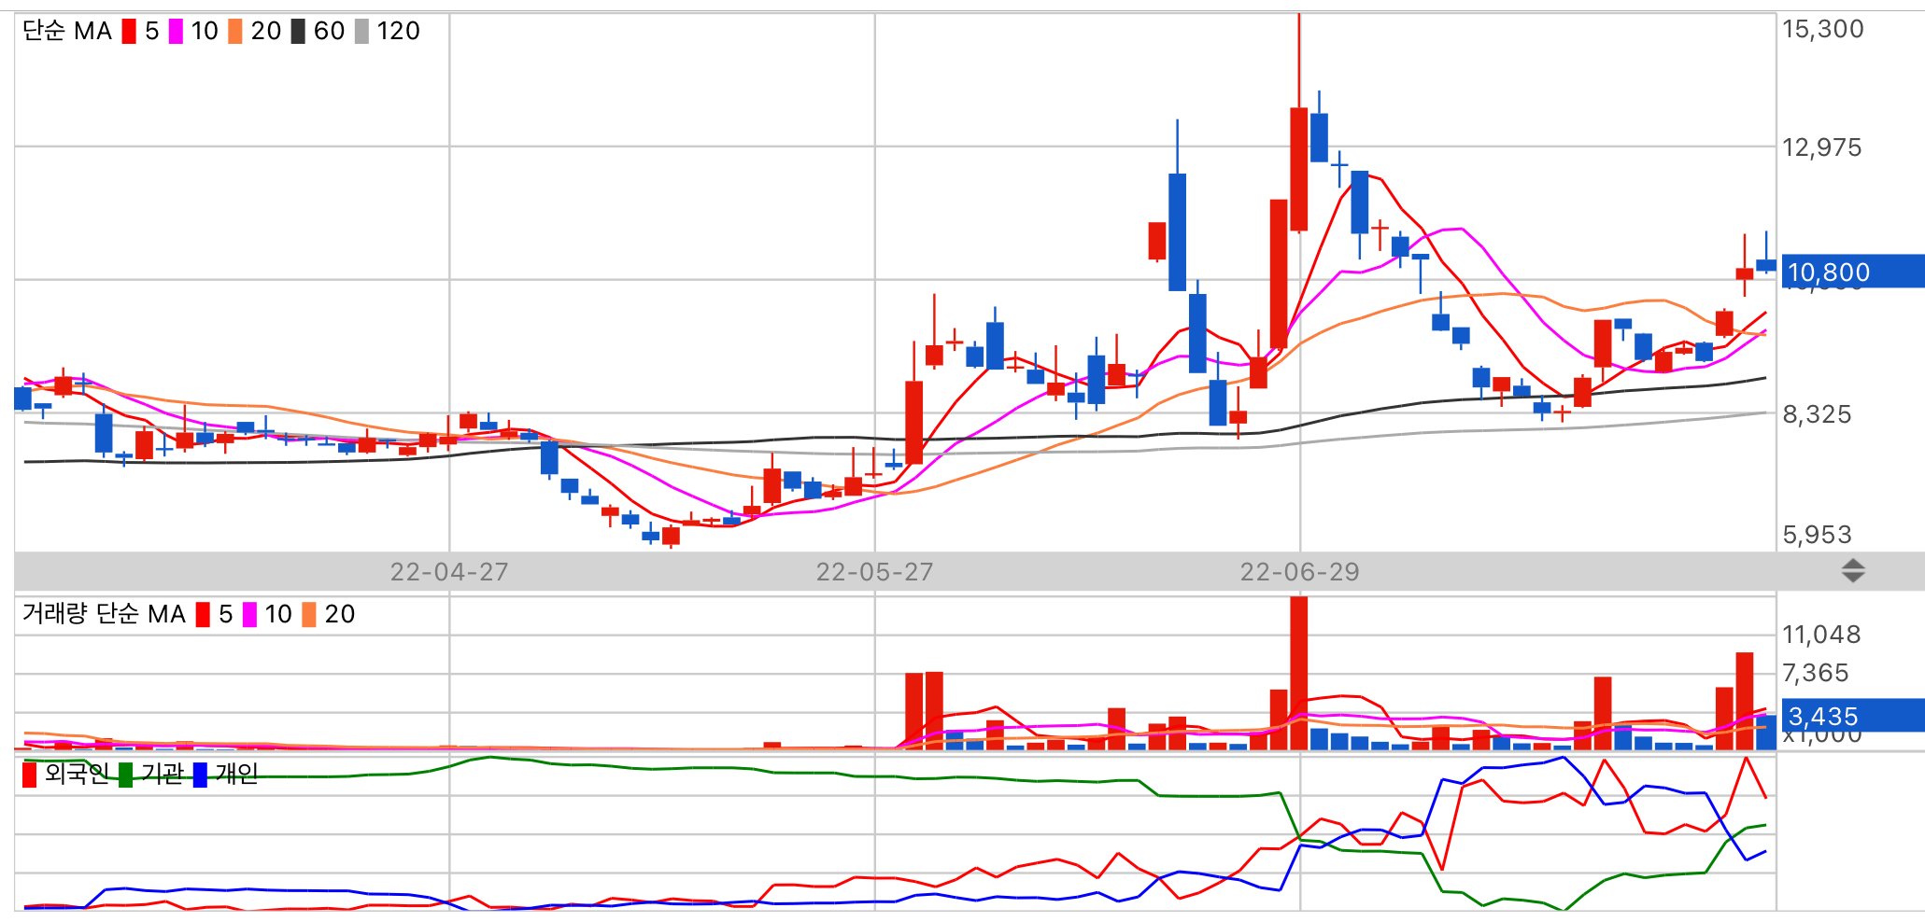1925x922 pixels.
Task: Click the 22-06-29 date marker
Action: pos(1299,572)
